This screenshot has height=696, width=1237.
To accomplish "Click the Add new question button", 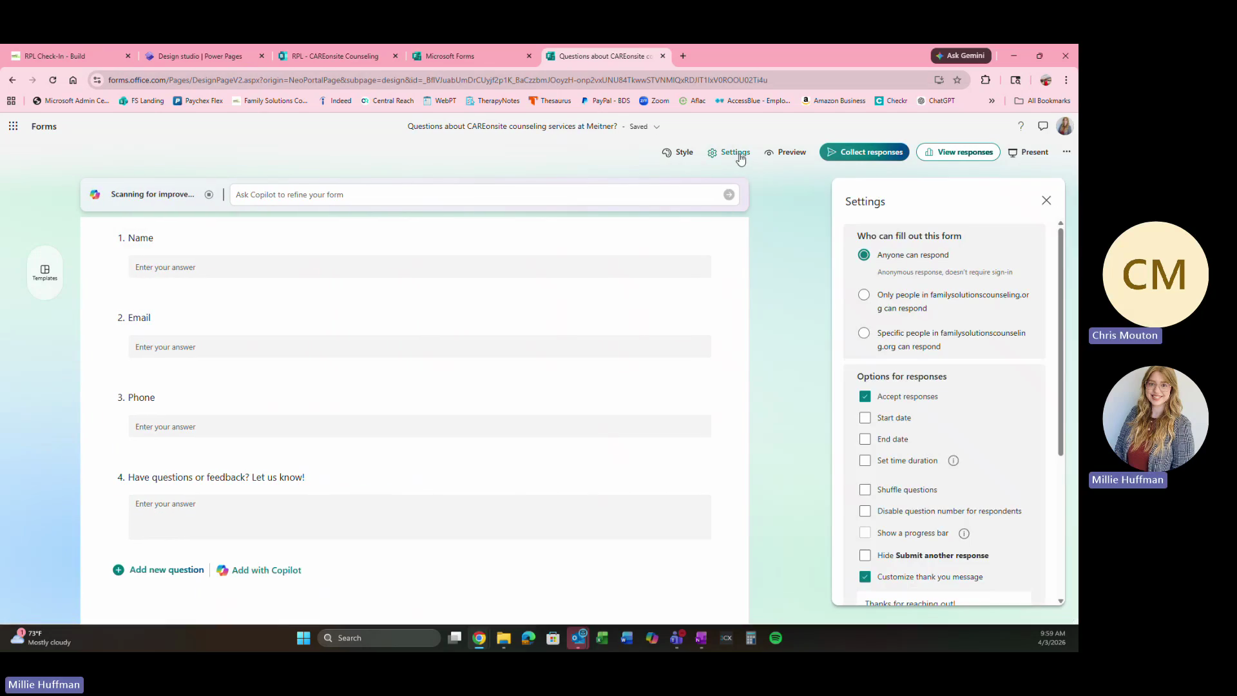I will click(x=158, y=570).
